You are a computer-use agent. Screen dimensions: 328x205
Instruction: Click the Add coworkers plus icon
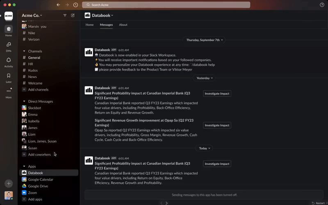tap(24, 155)
